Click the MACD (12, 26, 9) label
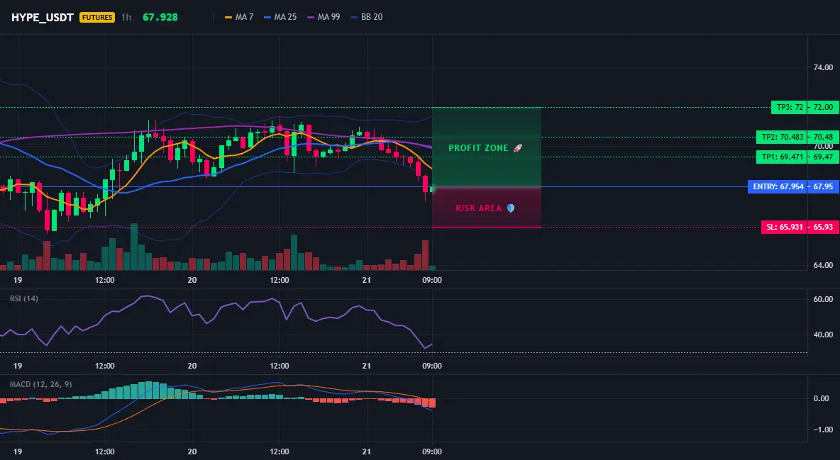The image size is (840, 460). pyautogui.click(x=40, y=384)
